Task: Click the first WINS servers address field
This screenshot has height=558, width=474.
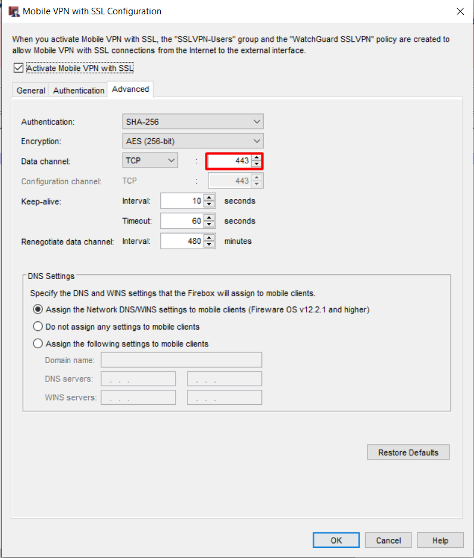Action: 138,397
